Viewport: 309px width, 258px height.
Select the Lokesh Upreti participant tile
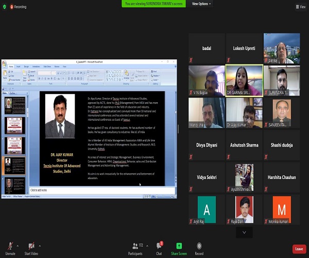[x=244, y=49]
